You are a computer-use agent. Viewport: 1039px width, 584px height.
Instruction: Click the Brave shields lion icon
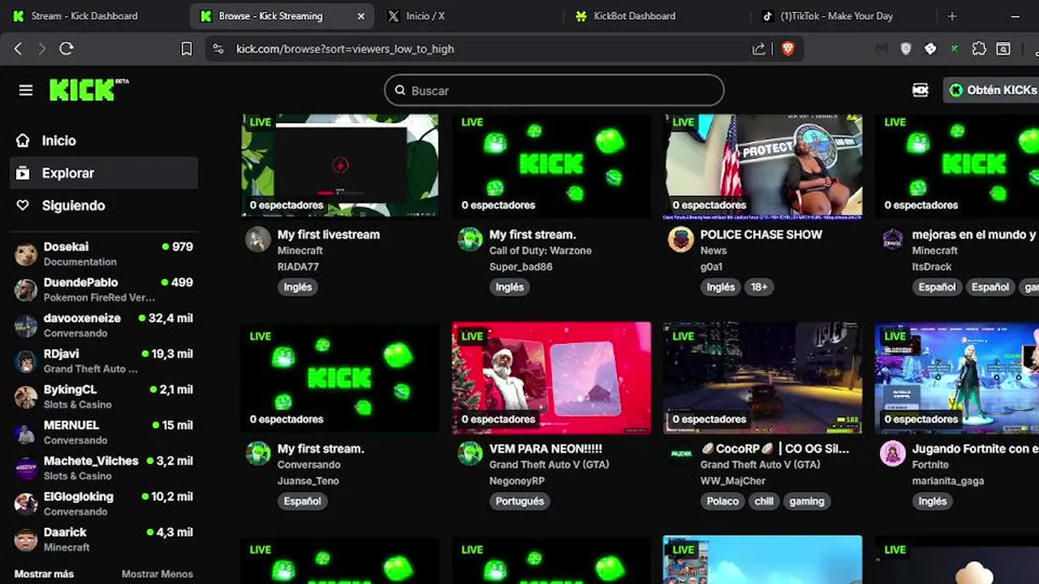pyautogui.click(x=787, y=49)
